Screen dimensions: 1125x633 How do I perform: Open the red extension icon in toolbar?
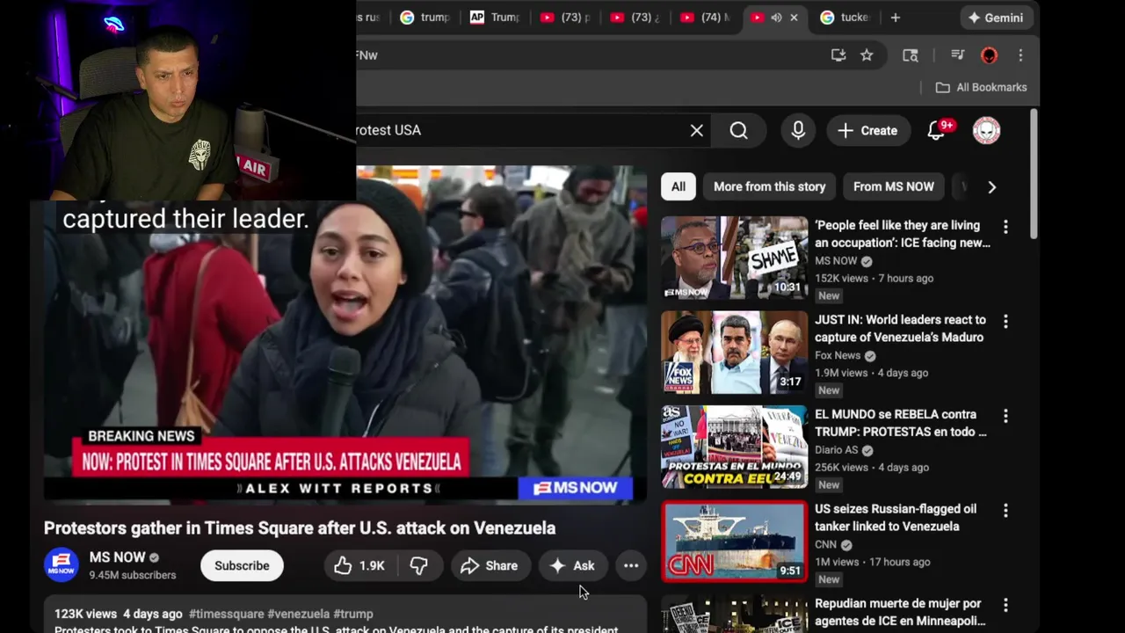[x=989, y=55]
